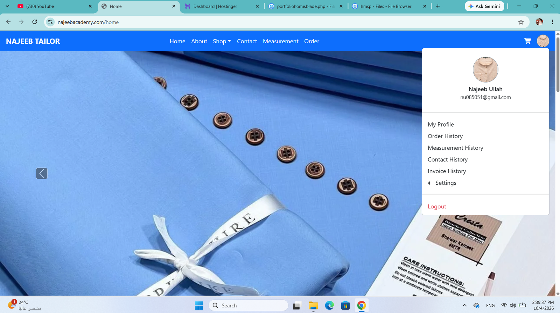Viewport: 560px width, 313px height.
Task: Click the NAJEEB TAILOR brand logo
Action: [x=33, y=41]
